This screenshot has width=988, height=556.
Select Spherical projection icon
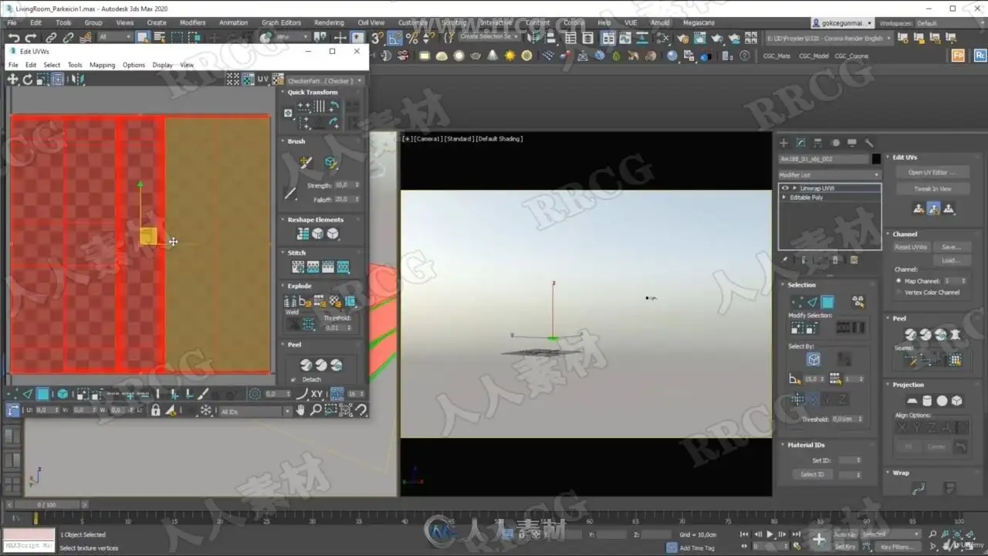(x=942, y=401)
